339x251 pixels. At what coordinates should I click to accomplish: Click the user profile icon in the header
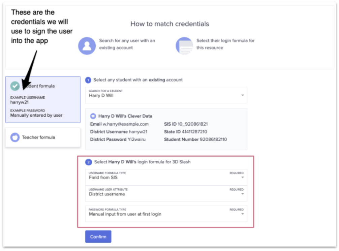click(87, 46)
